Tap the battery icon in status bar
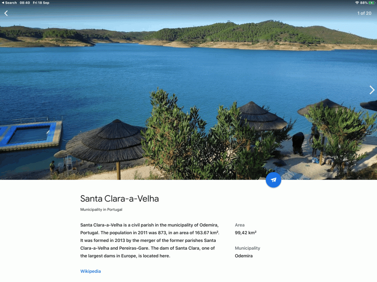Image resolution: width=377 pixels, height=282 pixels. click(x=371, y=3)
